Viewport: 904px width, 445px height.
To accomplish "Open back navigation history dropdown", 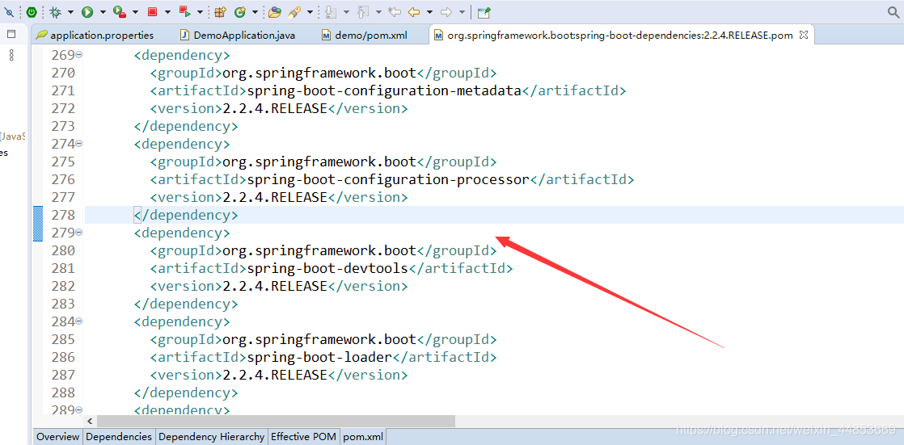I will pos(429,11).
